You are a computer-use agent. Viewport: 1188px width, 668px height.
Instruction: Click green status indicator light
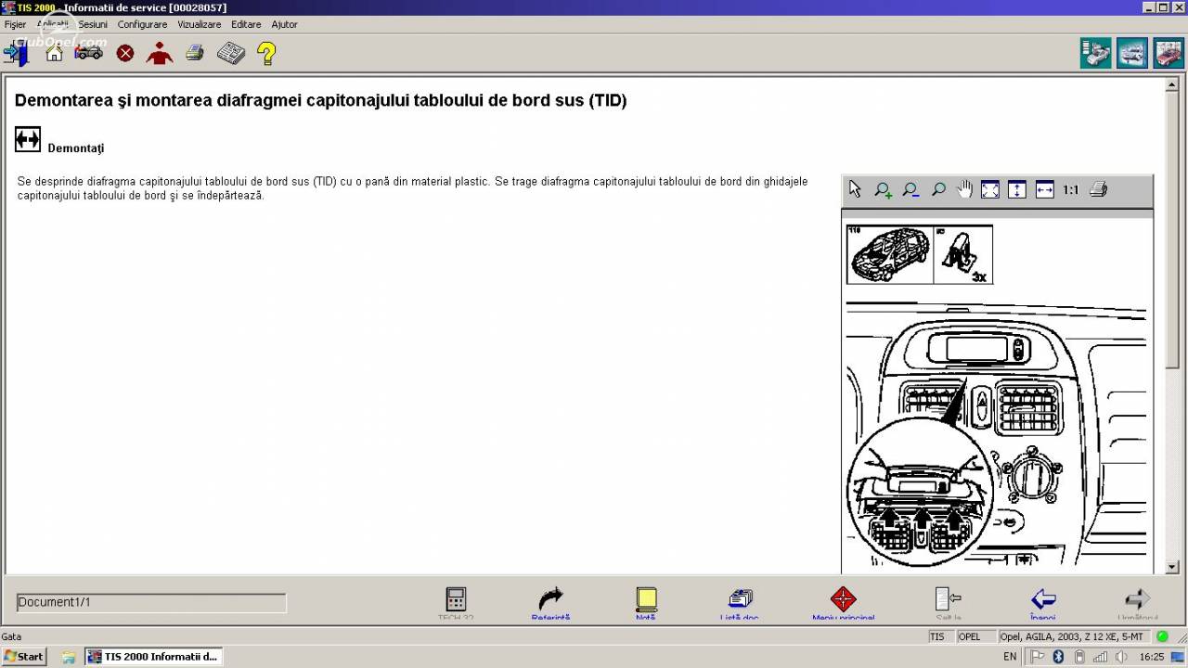(x=1162, y=636)
